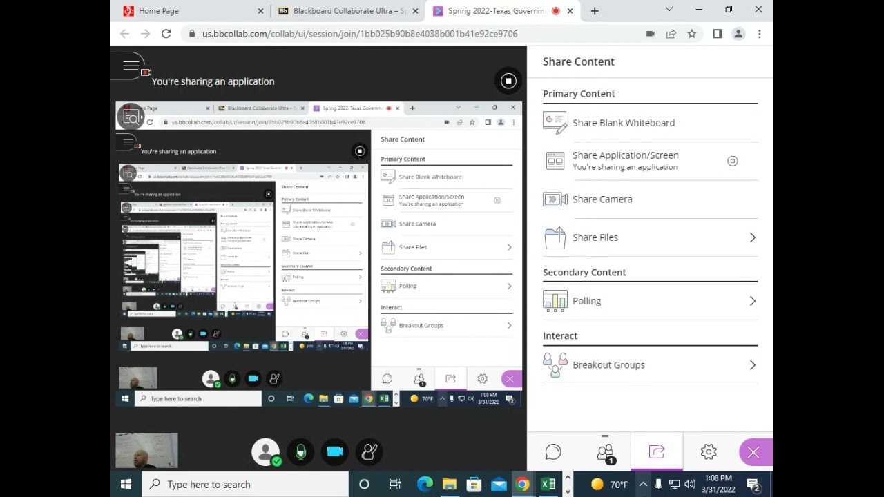Stop sharing with the round stop icon

pos(508,81)
